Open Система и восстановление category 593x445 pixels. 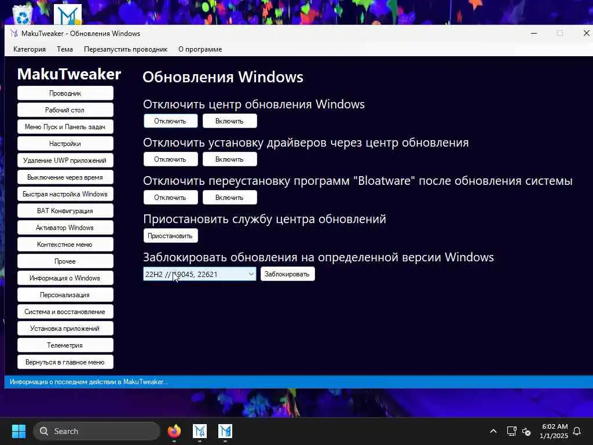click(x=65, y=311)
